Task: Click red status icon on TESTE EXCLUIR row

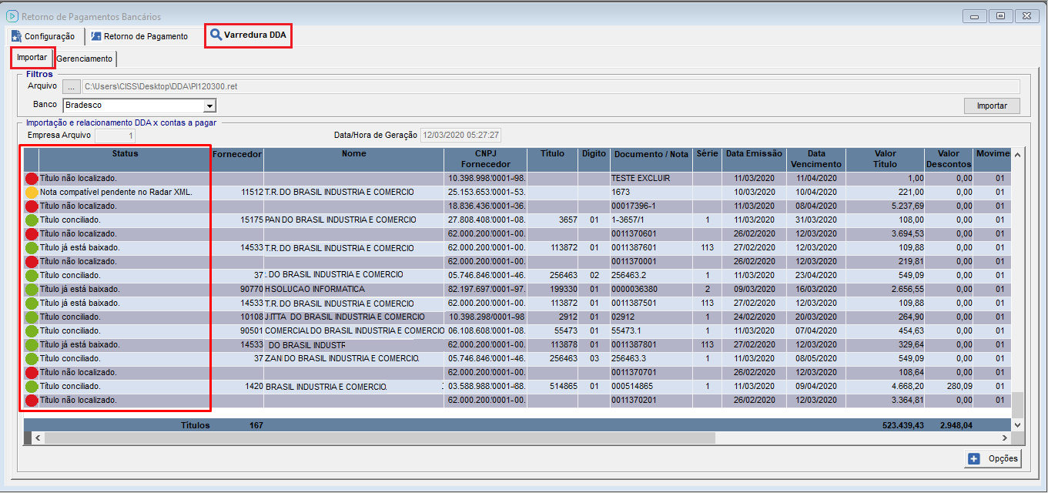Action: 32,178
